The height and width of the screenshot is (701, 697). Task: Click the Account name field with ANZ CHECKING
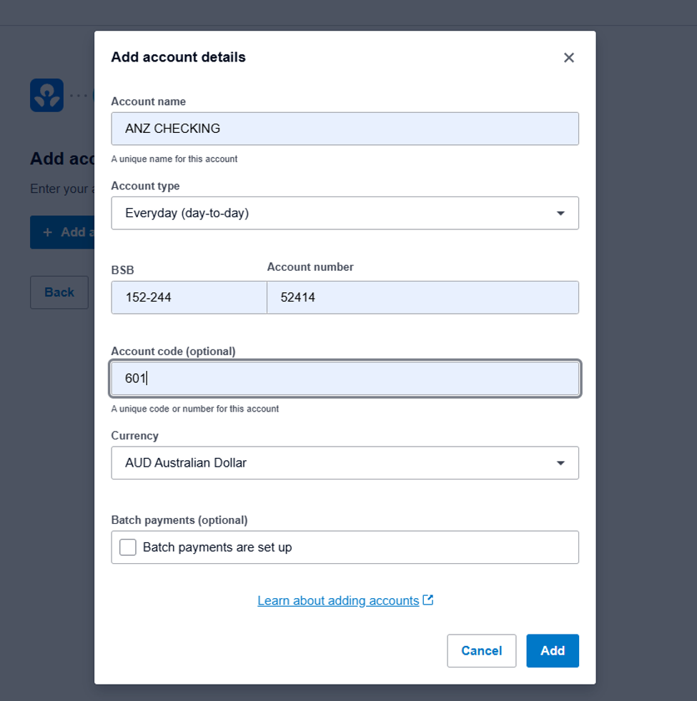coord(345,129)
